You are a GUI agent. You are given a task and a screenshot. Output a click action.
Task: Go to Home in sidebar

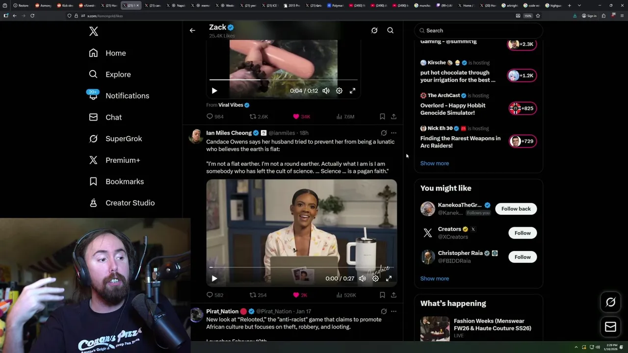point(107,53)
